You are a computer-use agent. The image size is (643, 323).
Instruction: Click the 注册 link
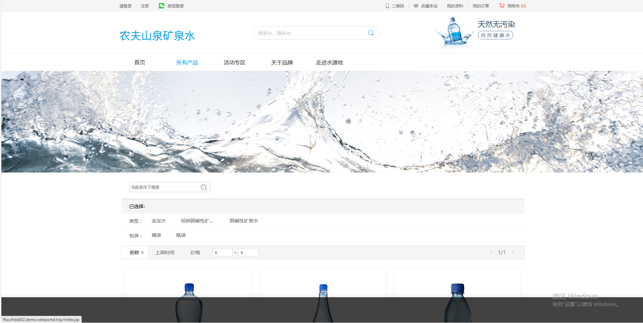point(145,6)
